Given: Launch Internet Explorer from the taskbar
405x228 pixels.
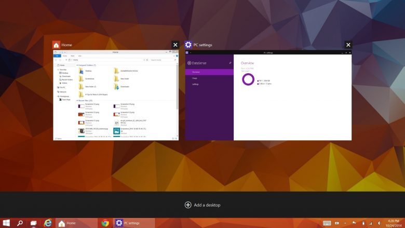Looking at the screenshot, I should 48,223.
